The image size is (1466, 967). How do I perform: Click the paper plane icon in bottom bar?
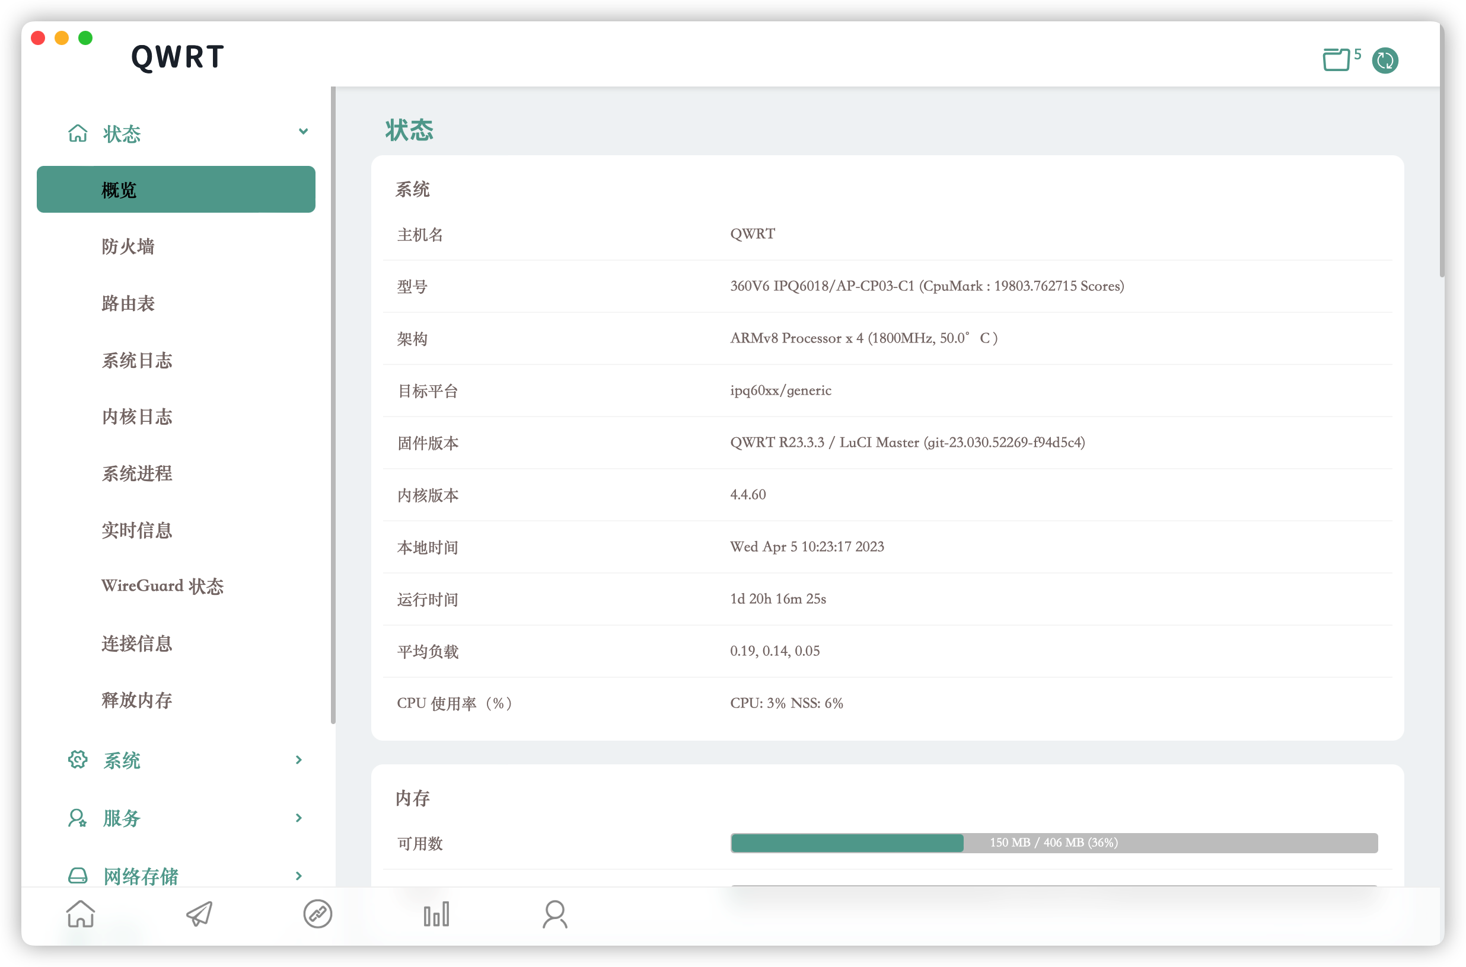(199, 913)
